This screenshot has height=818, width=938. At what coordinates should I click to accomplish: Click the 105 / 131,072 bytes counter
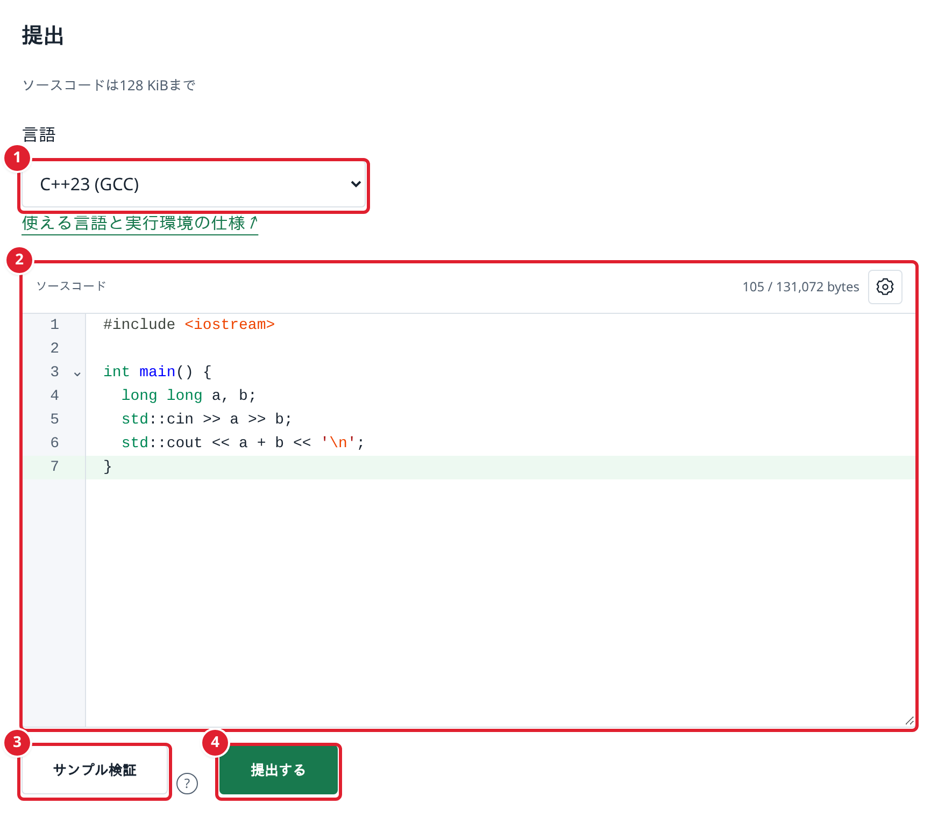(x=801, y=287)
